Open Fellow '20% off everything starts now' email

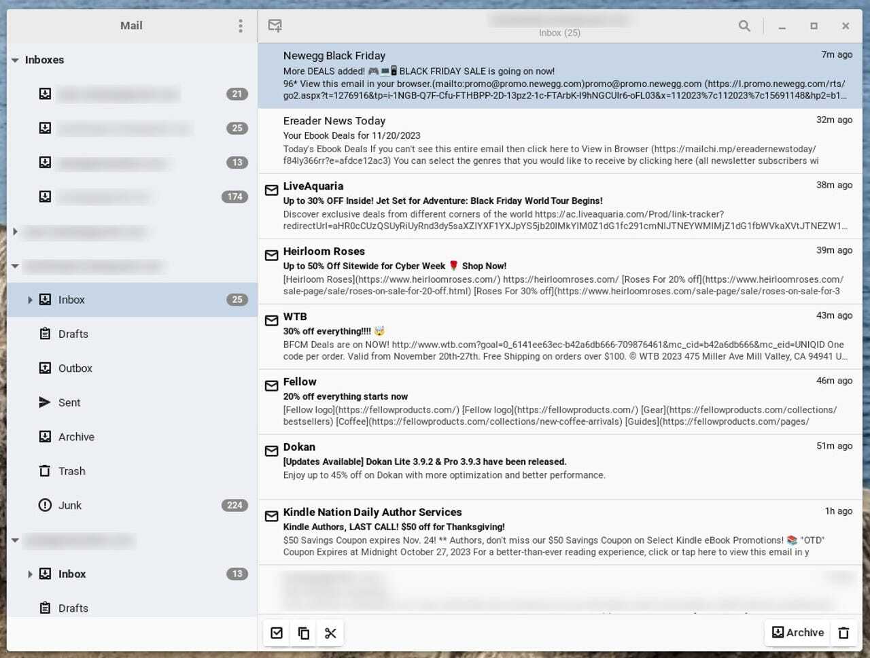(560, 402)
